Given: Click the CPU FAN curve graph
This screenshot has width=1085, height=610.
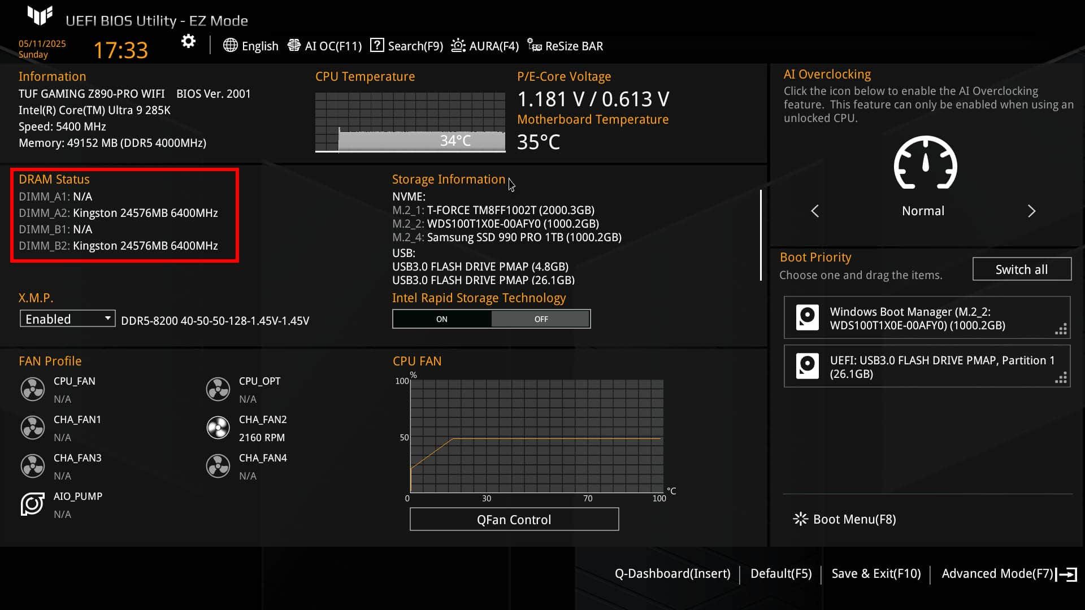Looking at the screenshot, I should coord(537,436).
